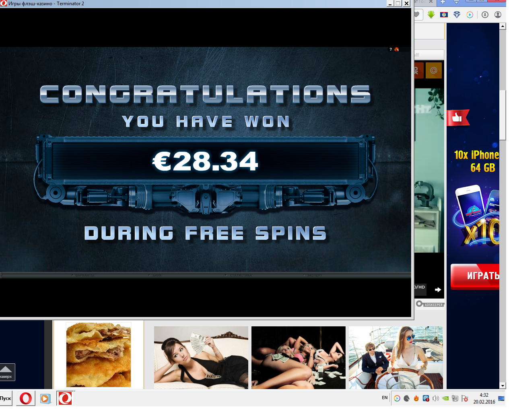The image size is (515, 412).
Task: Click the page scrollbar down arrow
Action: point(503,385)
